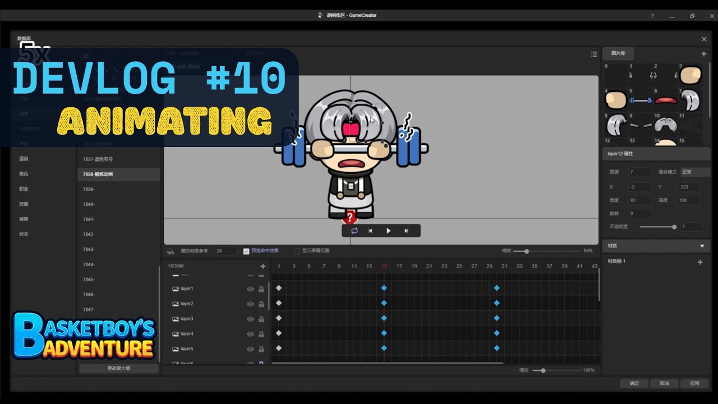Open the 混合模式 dropdown showing 正常
The image size is (718, 404).
695,172
